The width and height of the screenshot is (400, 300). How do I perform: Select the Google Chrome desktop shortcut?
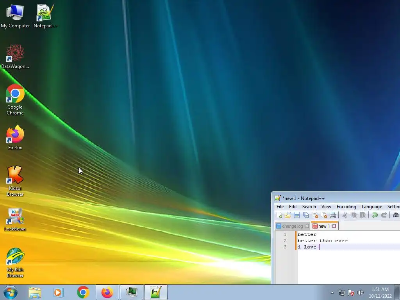point(15,100)
